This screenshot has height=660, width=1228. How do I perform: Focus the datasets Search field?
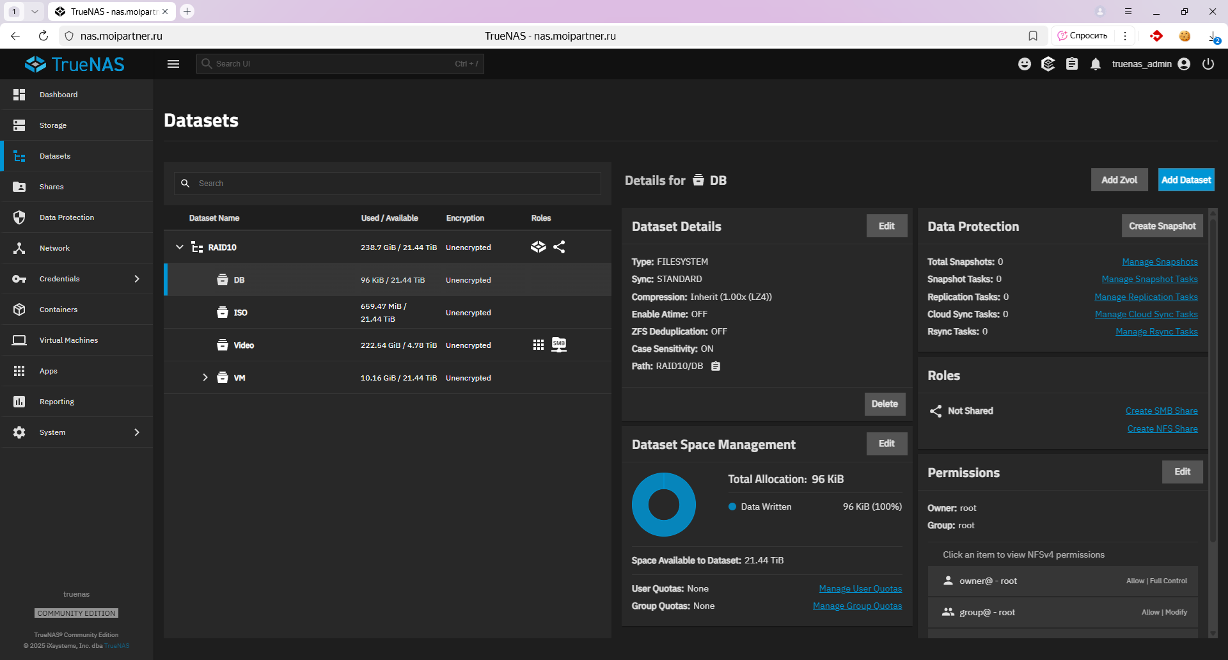pos(397,184)
